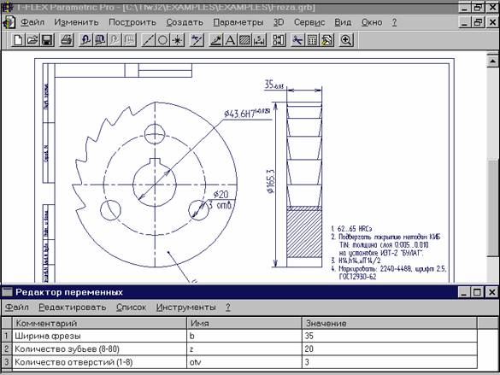Open the Параметры menu
The image size is (500, 375).
(x=238, y=22)
